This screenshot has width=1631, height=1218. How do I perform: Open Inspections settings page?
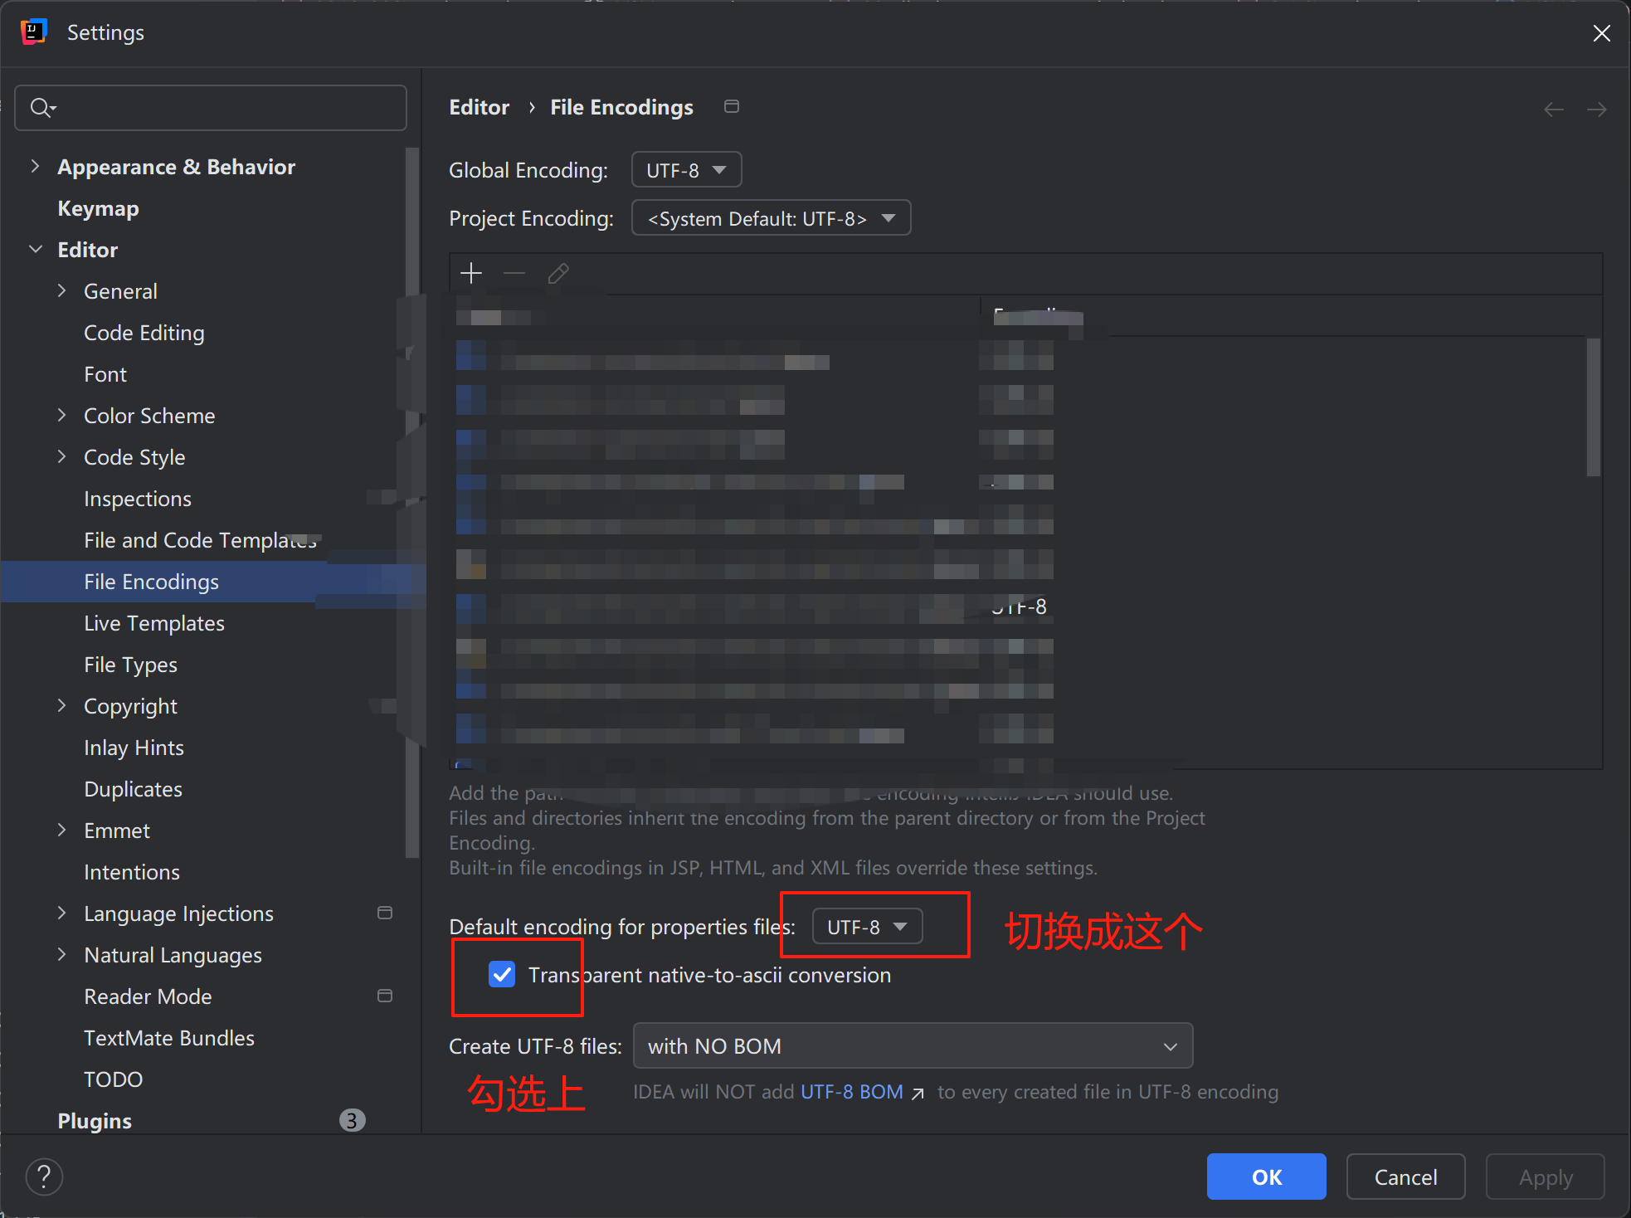click(x=138, y=499)
